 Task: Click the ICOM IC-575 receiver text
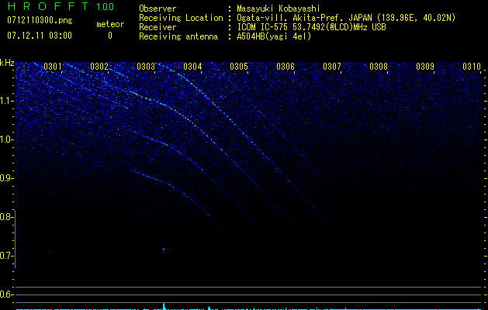click(x=311, y=27)
